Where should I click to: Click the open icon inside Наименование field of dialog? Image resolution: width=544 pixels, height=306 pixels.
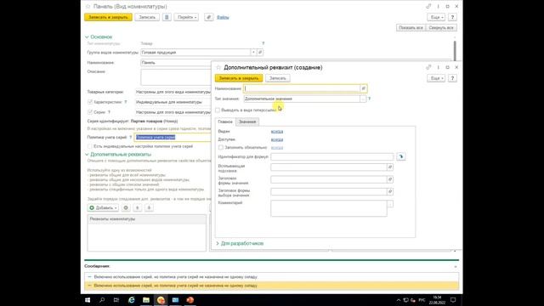pos(363,88)
